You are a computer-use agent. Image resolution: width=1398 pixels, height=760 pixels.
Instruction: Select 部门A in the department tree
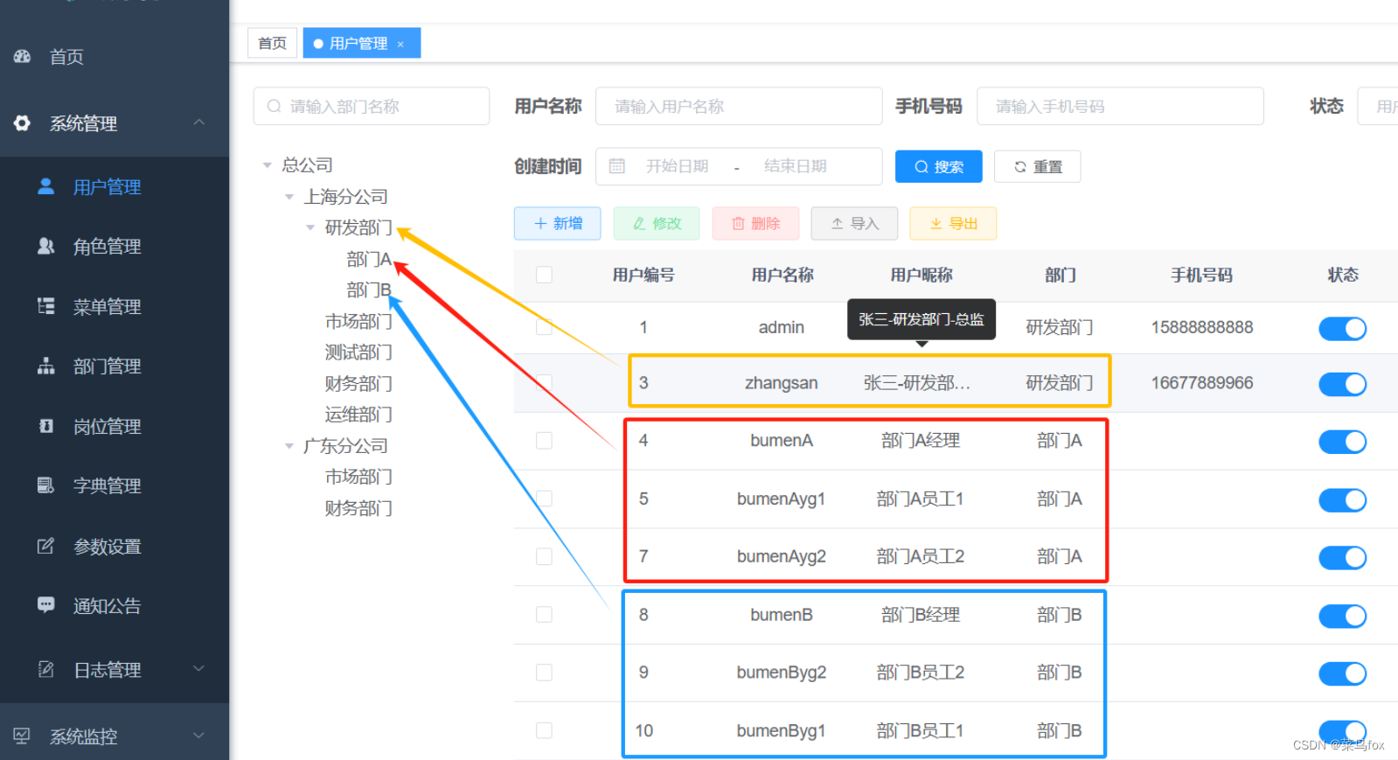pyautogui.click(x=368, y=259)
